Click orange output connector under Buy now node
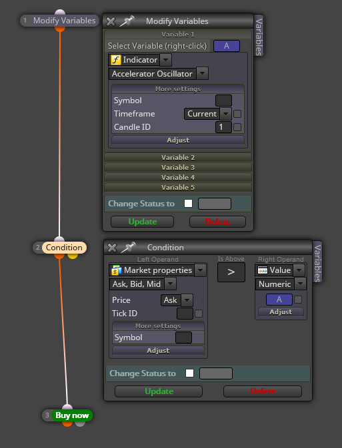 (67, 423)
